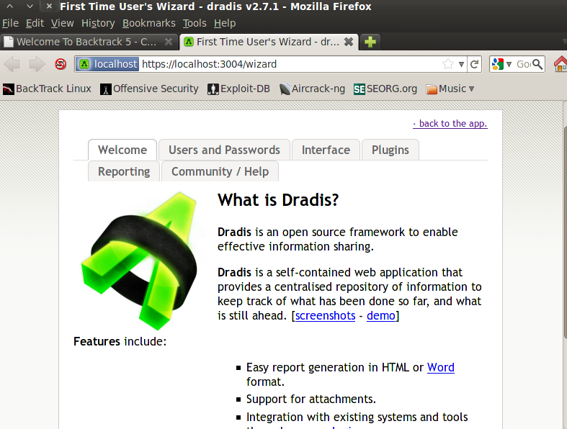Image resolution: width=567 pixels, height=429 pixels.
Task: Click the vertical page scrollbar
Action: pos(565,231)
